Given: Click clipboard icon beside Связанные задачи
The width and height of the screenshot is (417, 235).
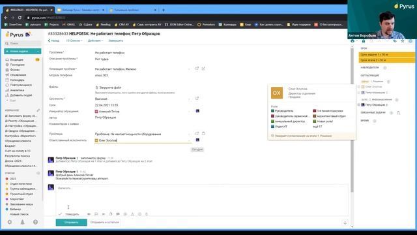Looking at the screenshot, I should pyautogui.click(x=398, y=113).
